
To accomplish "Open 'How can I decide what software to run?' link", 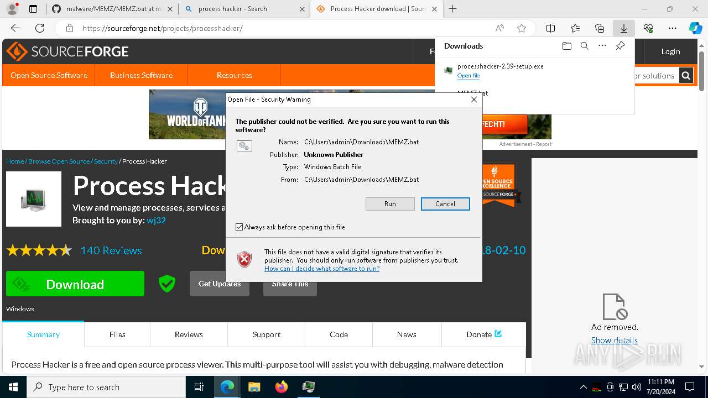I will click(x=322, y=269).
